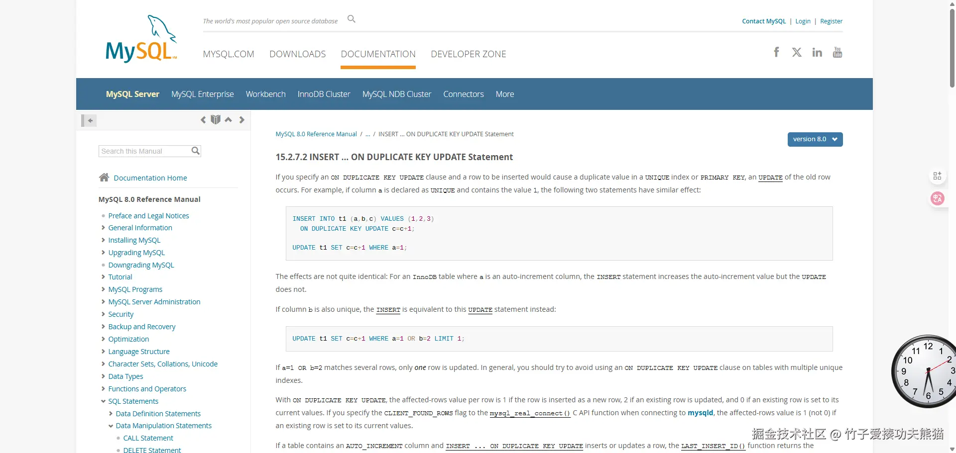
Task: Expand the Security tree node
Action: click(x=103, y=314)
